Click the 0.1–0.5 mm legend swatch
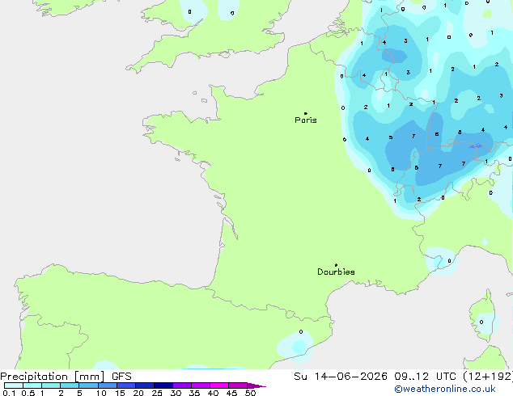Image resolution: width=513 pixels, height=396 pixels. pos(14,385)
